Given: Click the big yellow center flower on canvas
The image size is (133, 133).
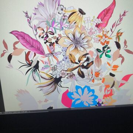Looking at the screenshot, I should point(76,41).
